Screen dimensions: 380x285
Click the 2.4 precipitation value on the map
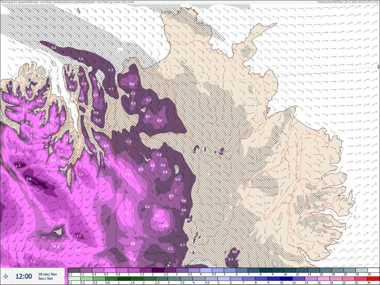pos(18,166)
